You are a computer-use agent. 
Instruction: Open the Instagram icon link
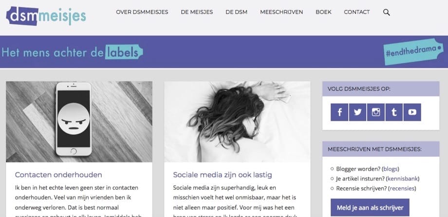tap(376, 112)
